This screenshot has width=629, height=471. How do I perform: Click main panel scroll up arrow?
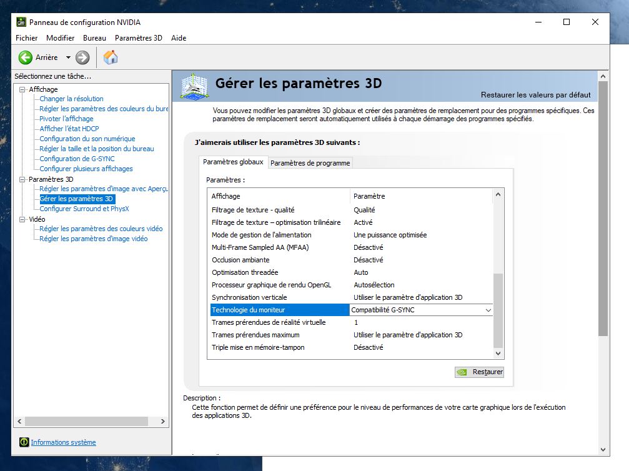coord(603,76)
